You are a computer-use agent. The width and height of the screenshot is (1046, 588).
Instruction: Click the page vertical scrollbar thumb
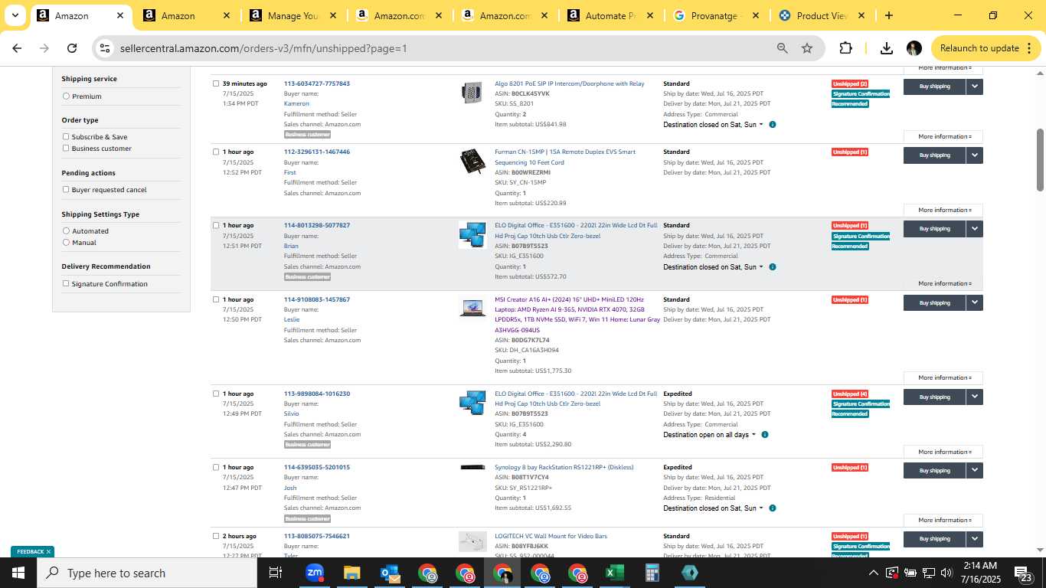coord(1040,160)
